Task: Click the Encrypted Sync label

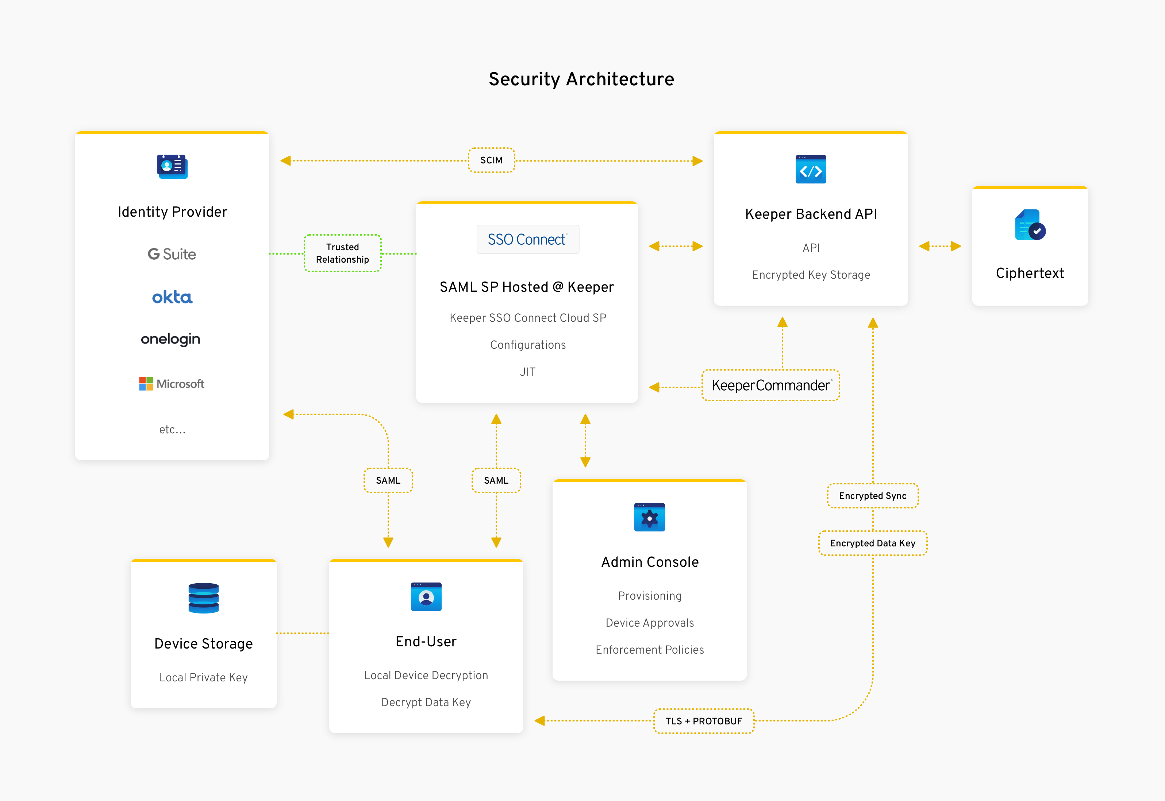Action: pyautogui.click(x=873, y=496)
